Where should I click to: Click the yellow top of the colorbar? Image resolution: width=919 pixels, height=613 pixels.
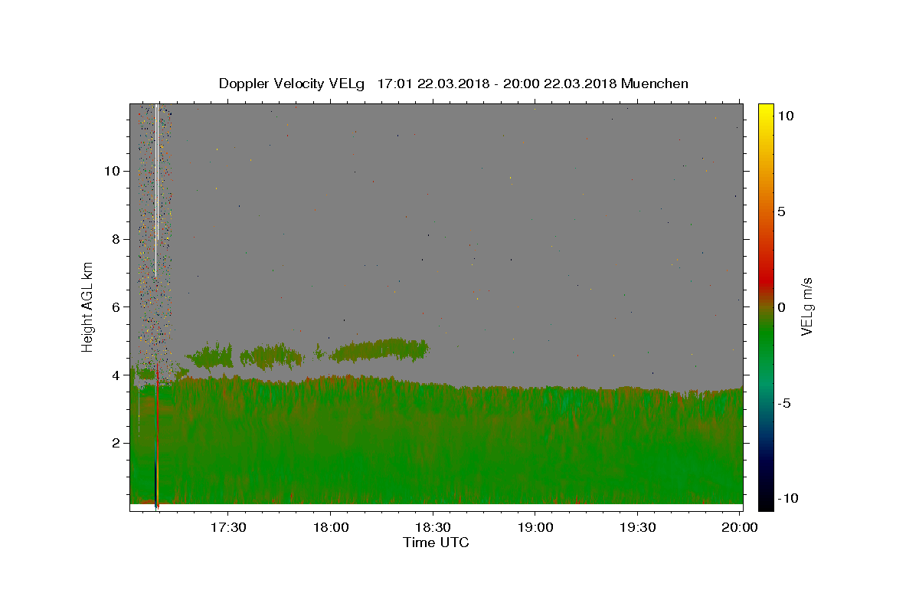click(766, 111)
